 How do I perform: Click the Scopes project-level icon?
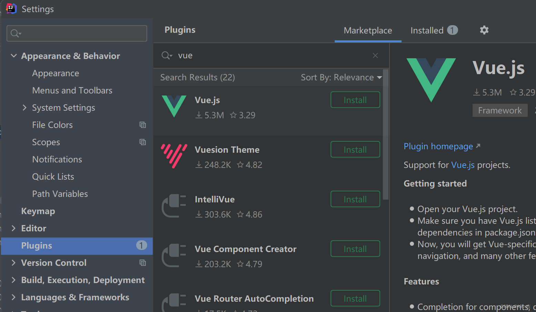(x=142, y=142)
